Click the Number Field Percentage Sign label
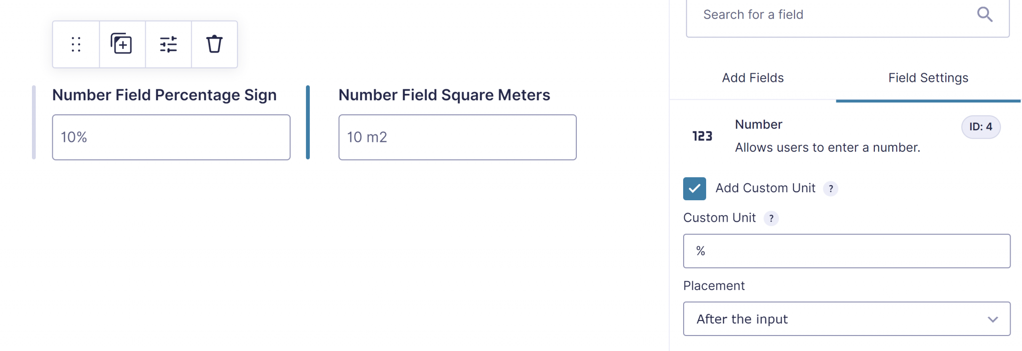The height and width of the screenshot is (351, 1022). pyautogui.click(x=165, y=94)
